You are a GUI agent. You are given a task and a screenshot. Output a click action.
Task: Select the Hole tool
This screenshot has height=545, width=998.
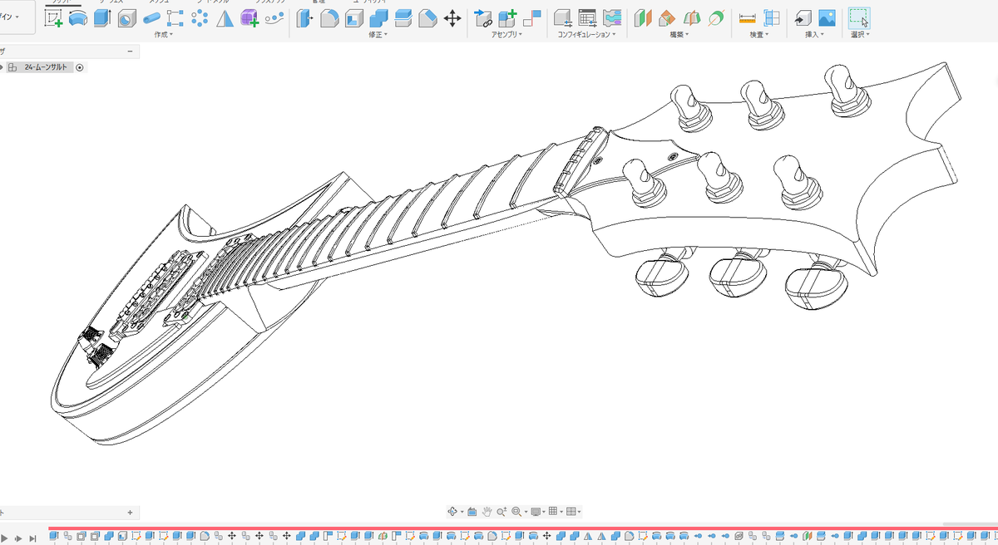126,17
